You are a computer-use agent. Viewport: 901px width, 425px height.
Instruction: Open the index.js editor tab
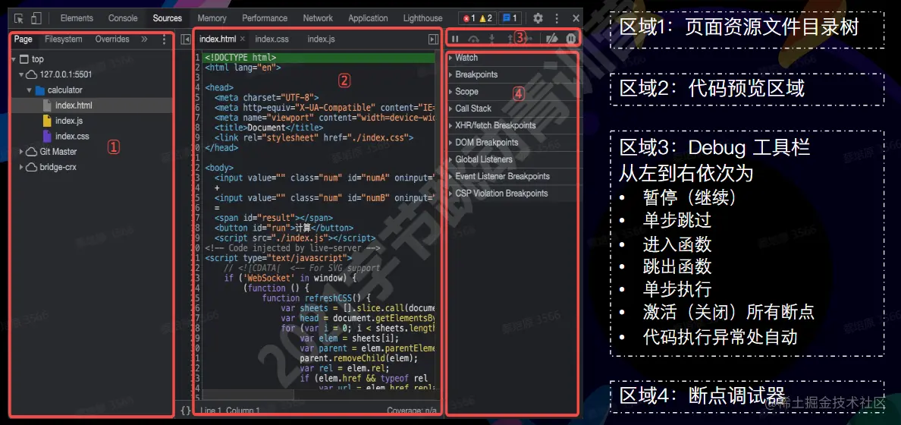click(x=322, y=39)
